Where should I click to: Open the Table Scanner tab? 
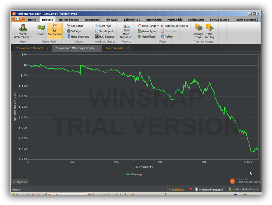click(x=244, y=19)
